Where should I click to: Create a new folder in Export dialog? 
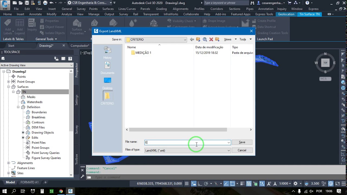[217, 39]
